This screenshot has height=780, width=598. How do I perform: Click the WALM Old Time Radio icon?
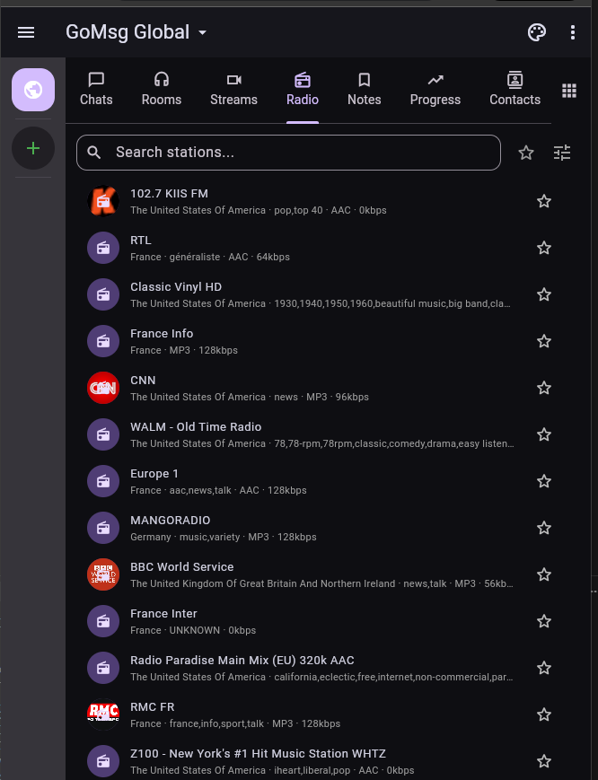pyautogui.click(x=103, y=434)
